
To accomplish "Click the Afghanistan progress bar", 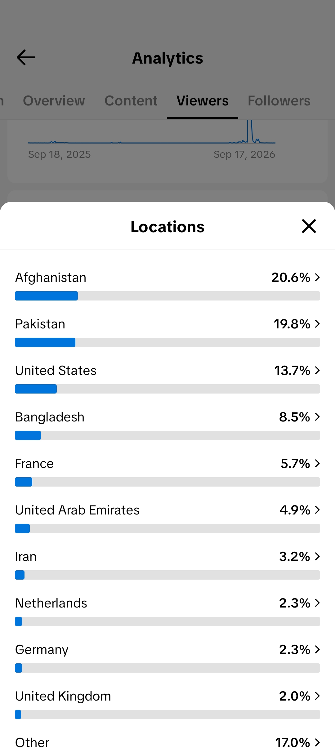I will [x=167, y=296].
